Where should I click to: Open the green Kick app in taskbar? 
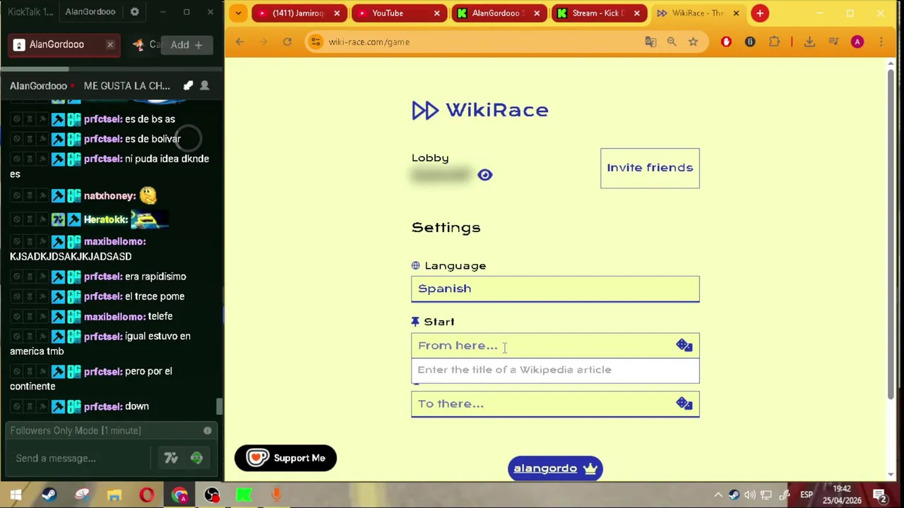click(244, 495)
